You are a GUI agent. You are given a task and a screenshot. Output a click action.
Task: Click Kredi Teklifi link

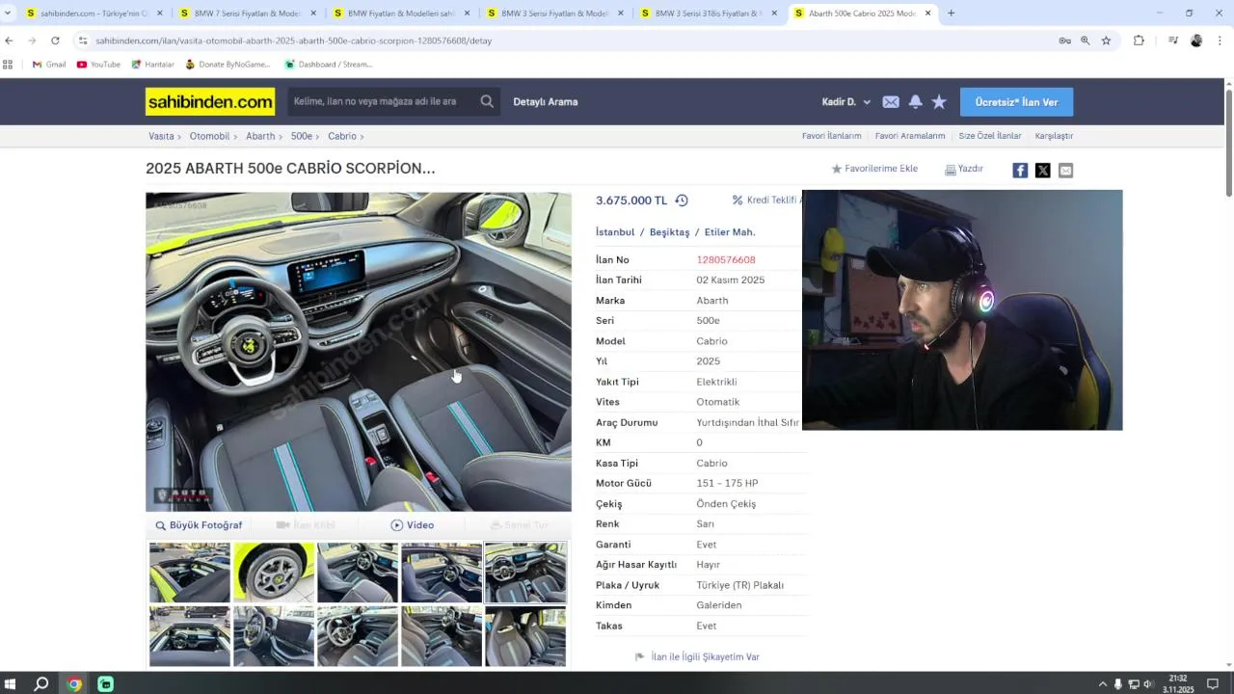coord(766,200)
